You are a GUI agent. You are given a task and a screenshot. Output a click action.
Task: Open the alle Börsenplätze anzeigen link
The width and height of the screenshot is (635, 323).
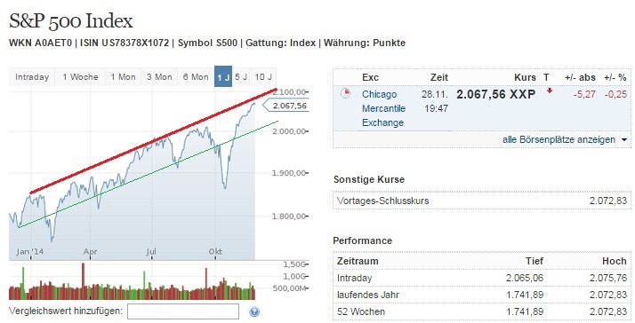(559, 139)
